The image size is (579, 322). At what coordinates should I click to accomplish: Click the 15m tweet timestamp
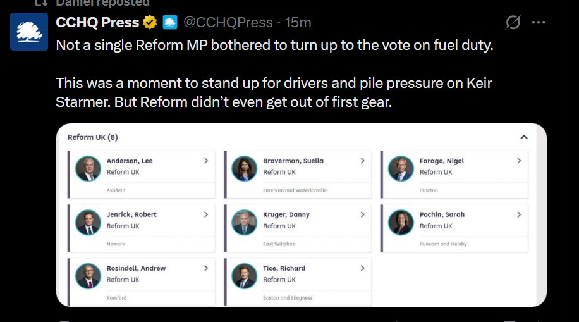pos(298,23)
